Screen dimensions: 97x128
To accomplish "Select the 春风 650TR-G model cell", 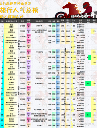I will (11, 31).
